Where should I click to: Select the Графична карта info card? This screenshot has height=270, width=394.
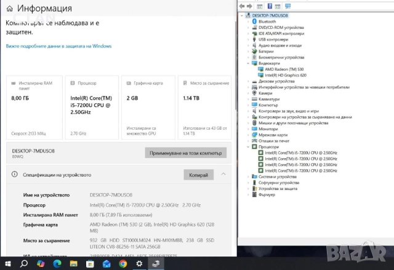point(148,108)
